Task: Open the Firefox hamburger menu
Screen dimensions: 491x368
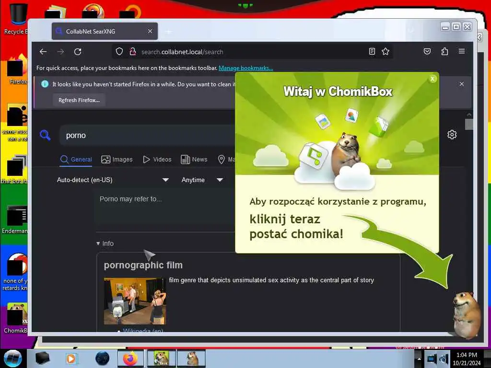Action: pos(462,51)
